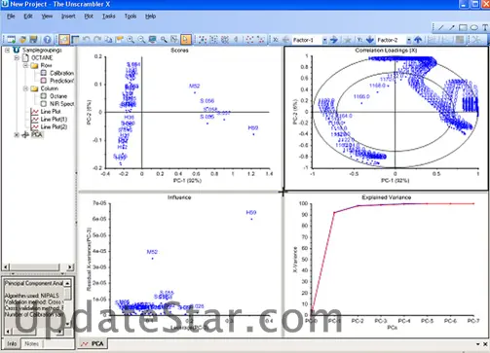Select the Zoom Out magnifier icon
This screenshot has height=353, width=490.
click(141, 40)
